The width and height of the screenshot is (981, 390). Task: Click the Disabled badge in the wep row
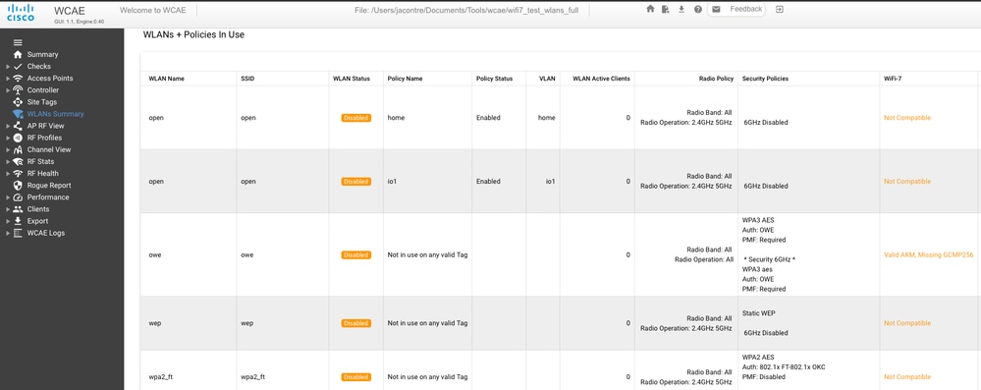[356, 323]
